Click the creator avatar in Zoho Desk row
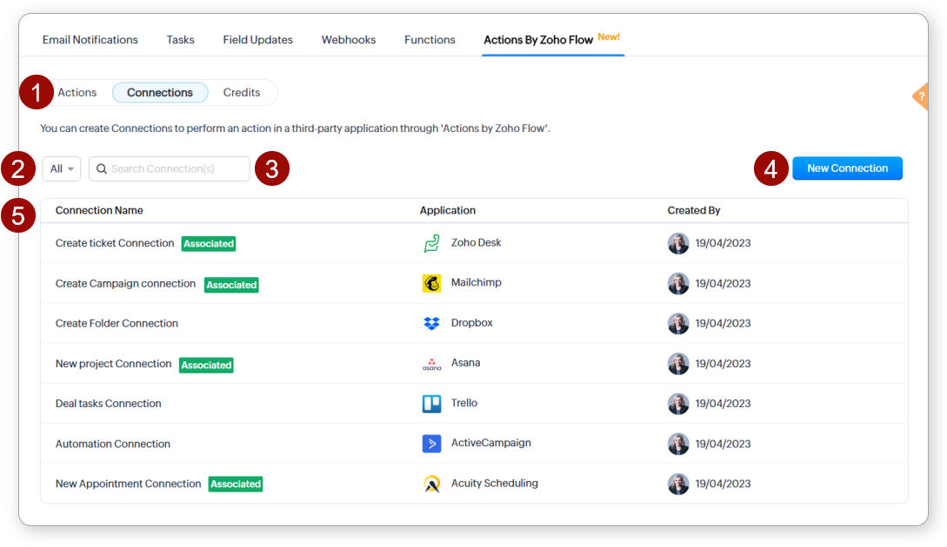Image resolution: width=947 pixels, height=547 pixels. click(678, 244)
